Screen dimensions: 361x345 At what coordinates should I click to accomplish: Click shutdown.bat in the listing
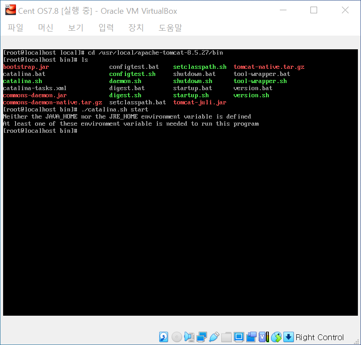click(194, 74)
